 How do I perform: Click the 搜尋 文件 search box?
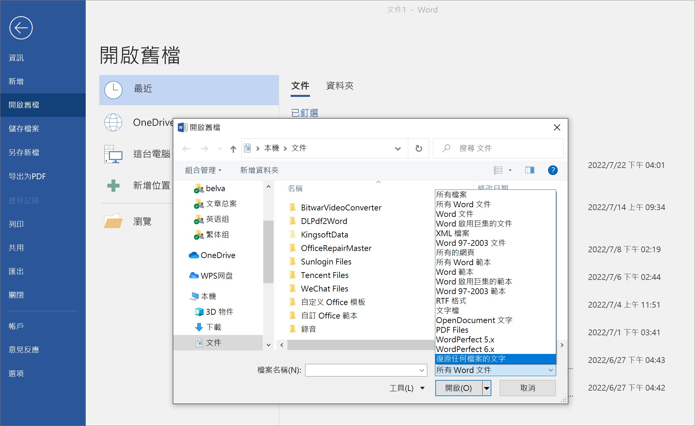tap(498, 148)
